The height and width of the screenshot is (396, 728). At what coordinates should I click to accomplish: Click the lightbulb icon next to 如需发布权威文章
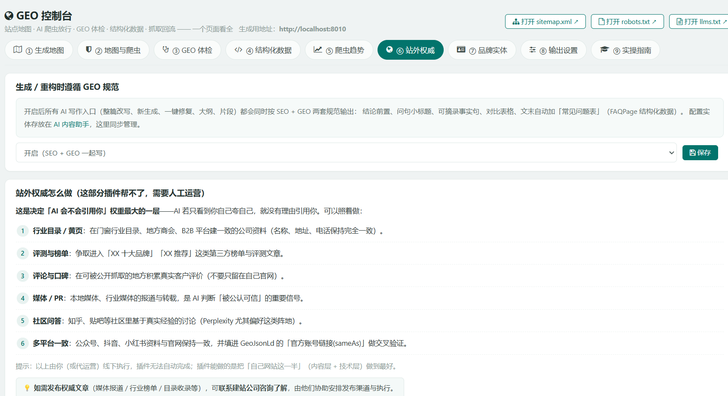pos(27,388)
